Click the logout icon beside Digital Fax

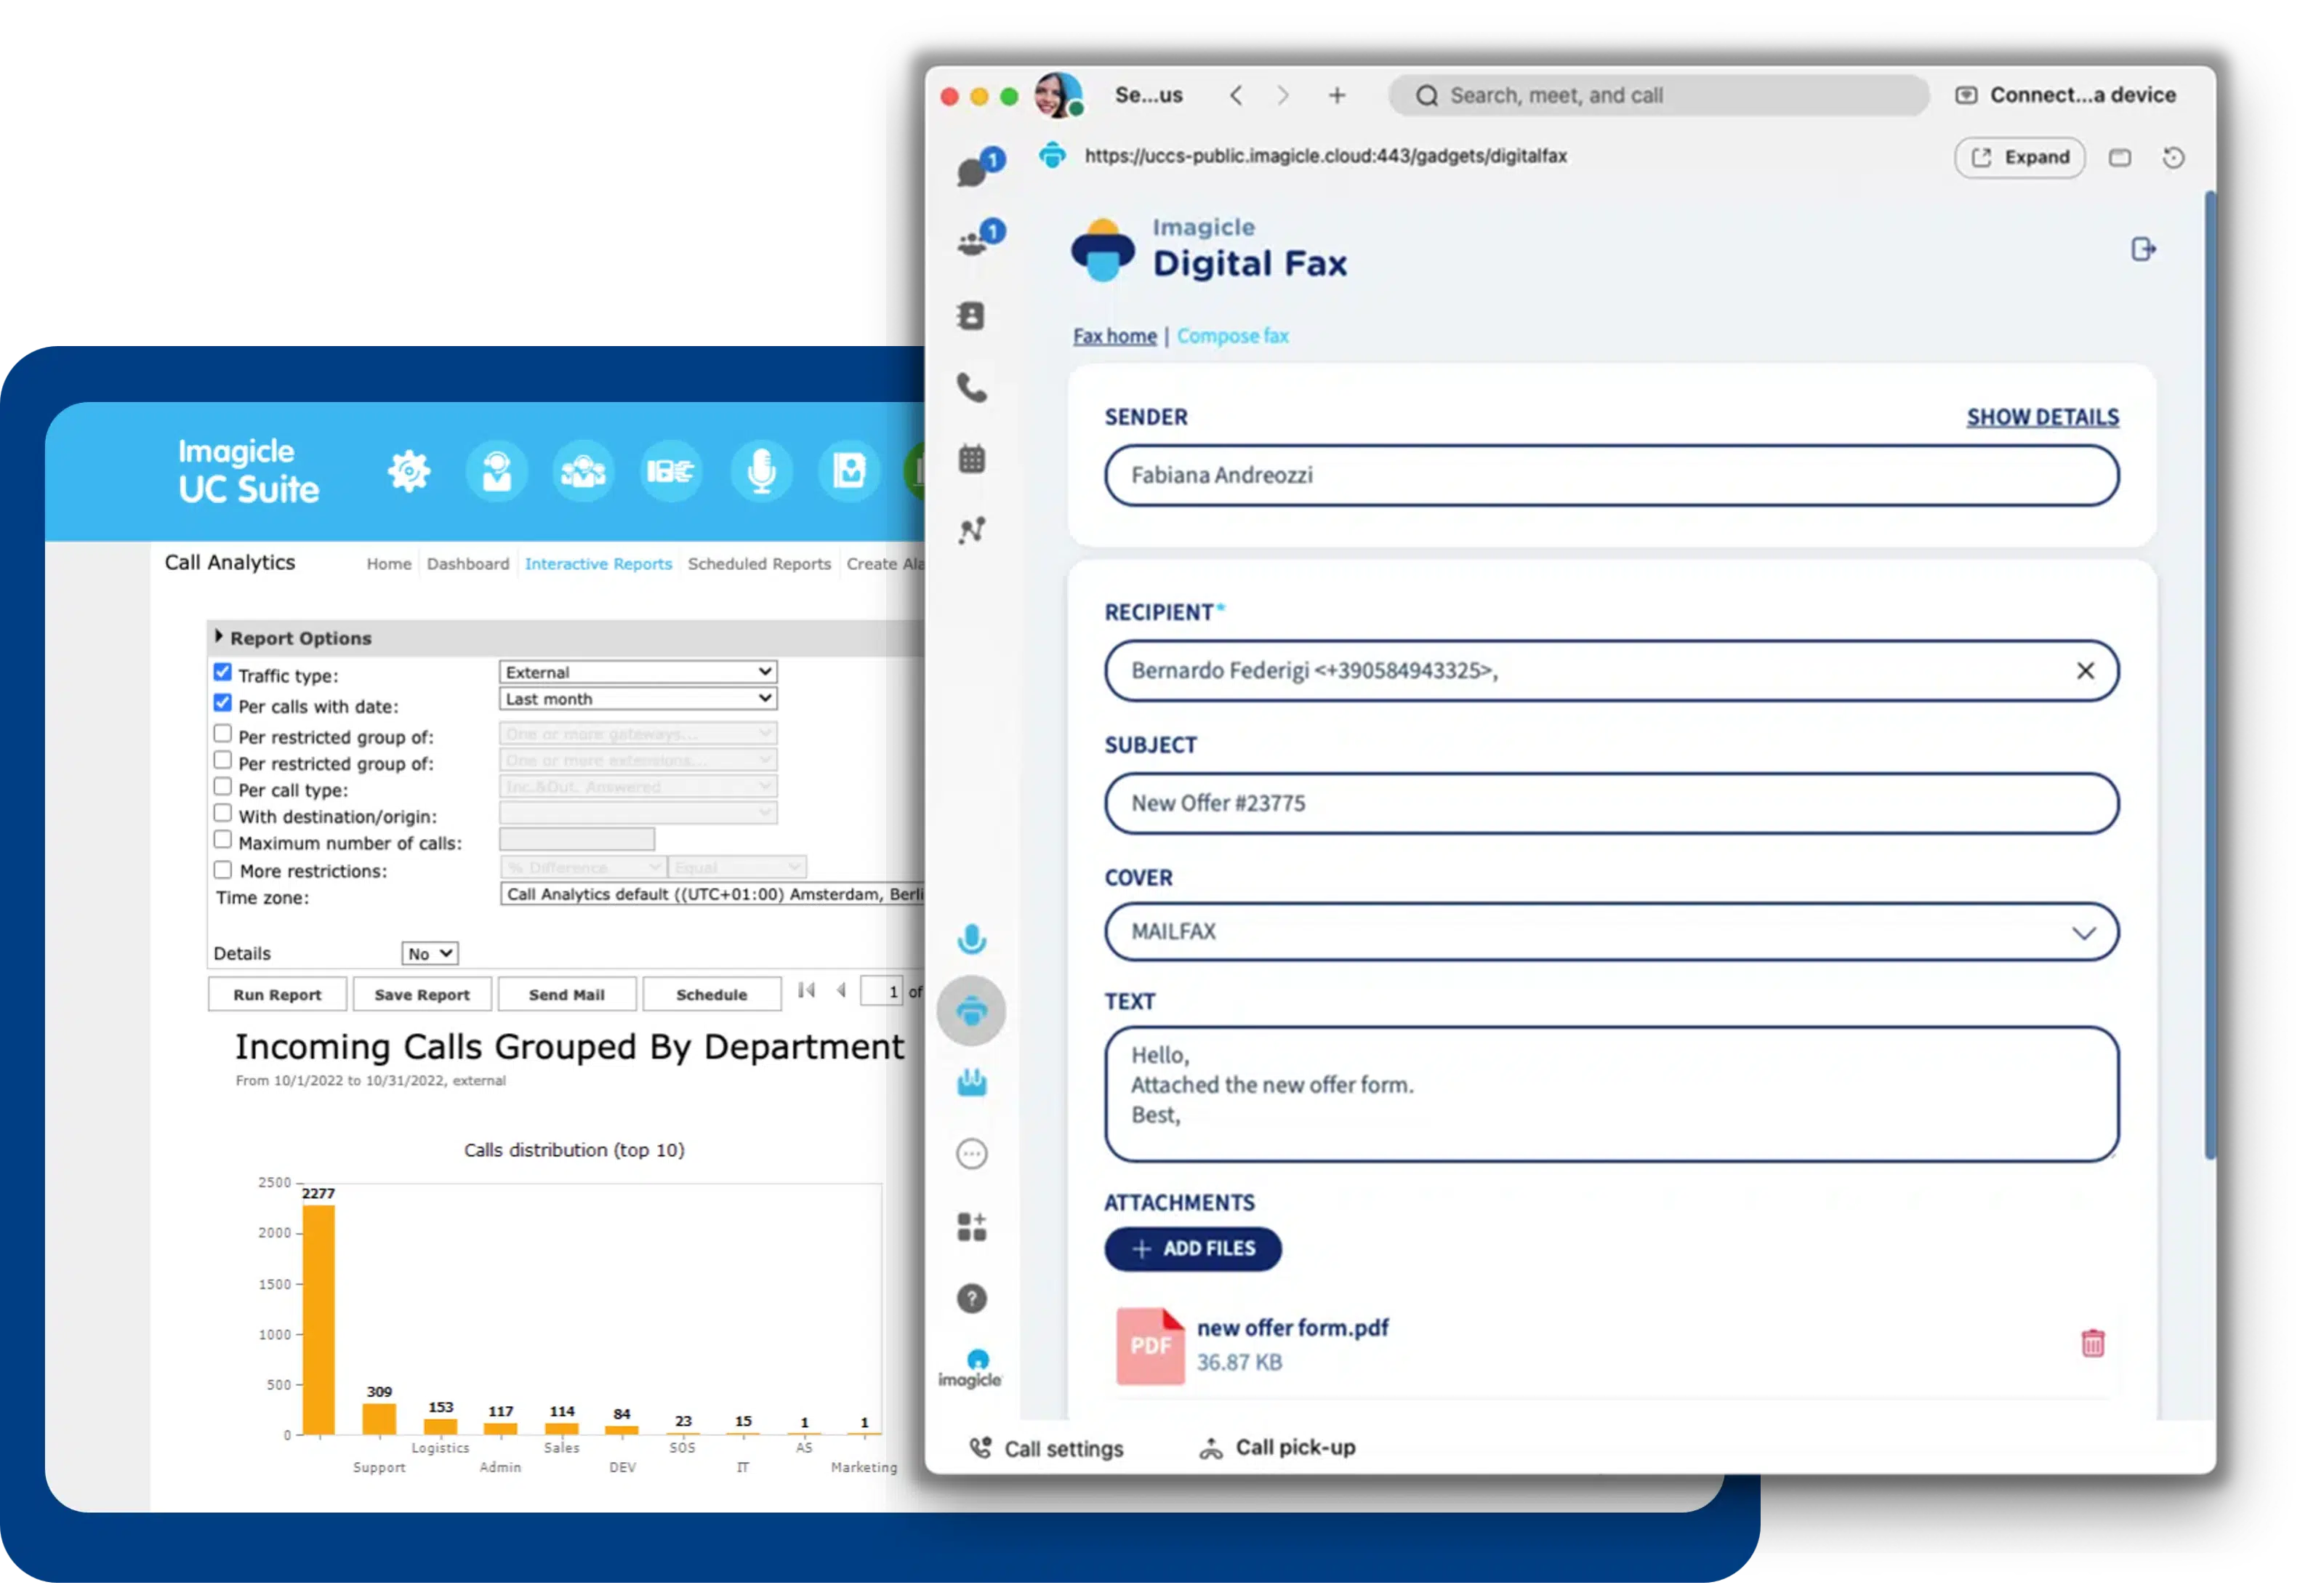tap(2142, 249)
